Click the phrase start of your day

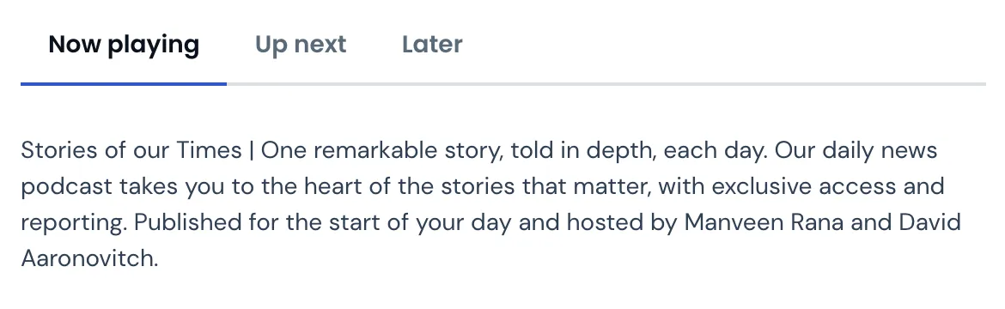(420, 223)
